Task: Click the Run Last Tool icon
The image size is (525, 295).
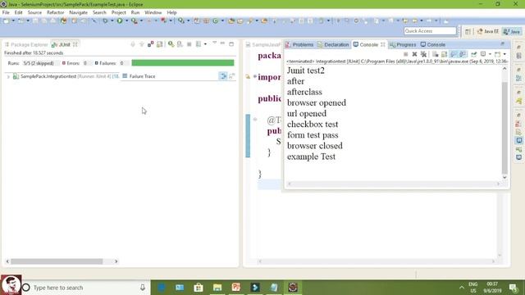Action: tap(134, 20)
